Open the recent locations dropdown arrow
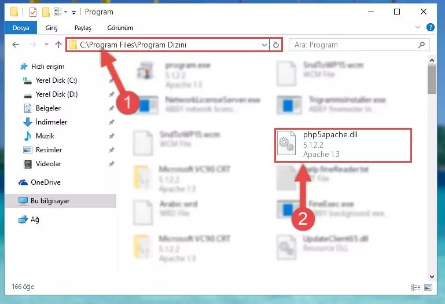 (x=46, y=45)
